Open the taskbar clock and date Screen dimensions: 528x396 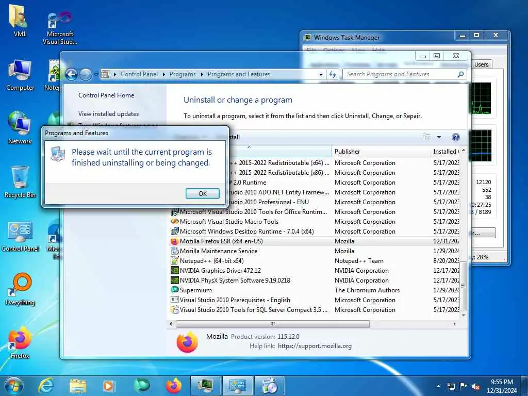[x=502, y=386]
